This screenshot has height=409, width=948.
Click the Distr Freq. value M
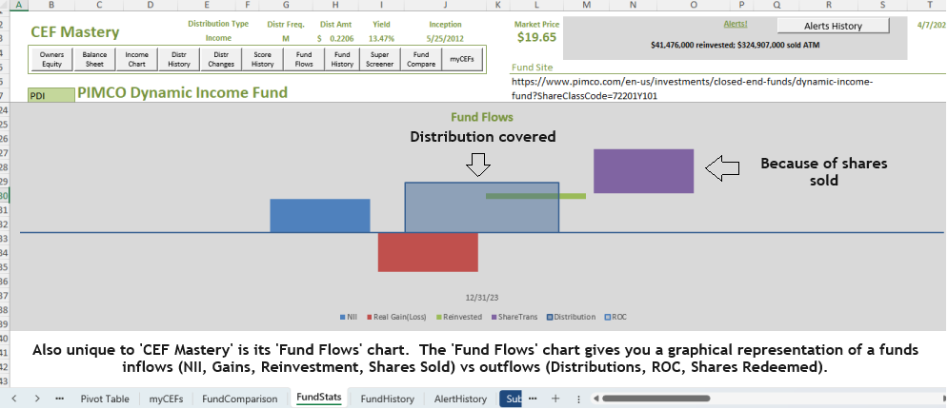point(286,38)
